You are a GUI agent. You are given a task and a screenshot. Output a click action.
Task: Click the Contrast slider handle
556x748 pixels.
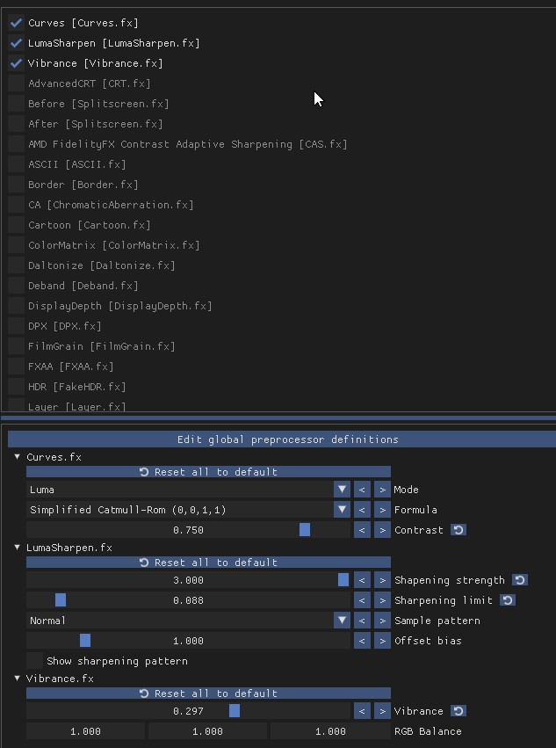(x=305, y=530)
